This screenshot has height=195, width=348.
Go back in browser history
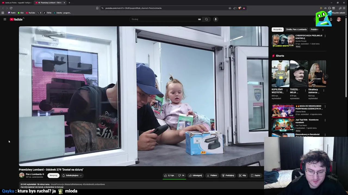point(3,8)
